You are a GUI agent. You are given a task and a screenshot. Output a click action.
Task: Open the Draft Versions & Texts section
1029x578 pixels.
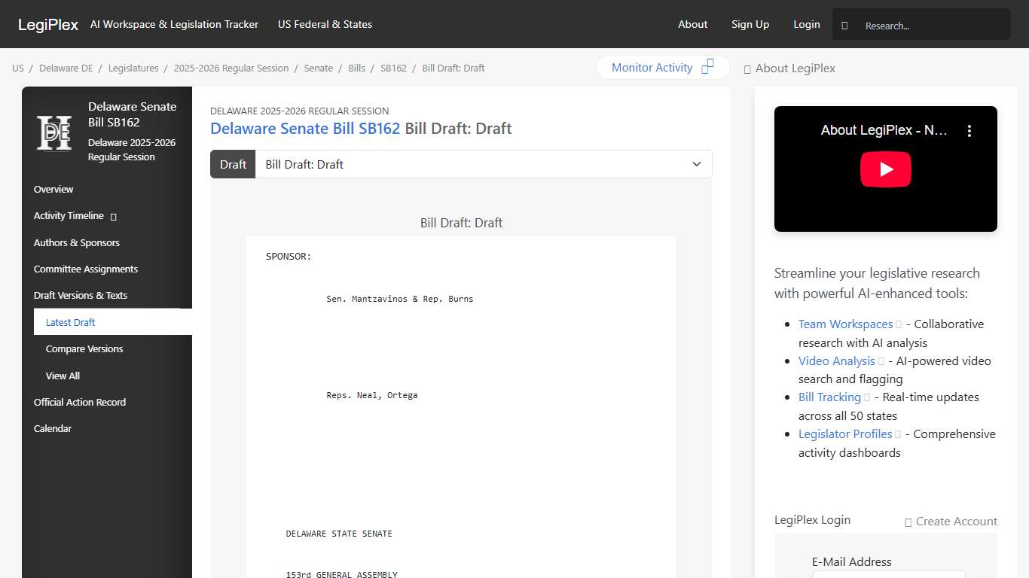pos(81,295)
